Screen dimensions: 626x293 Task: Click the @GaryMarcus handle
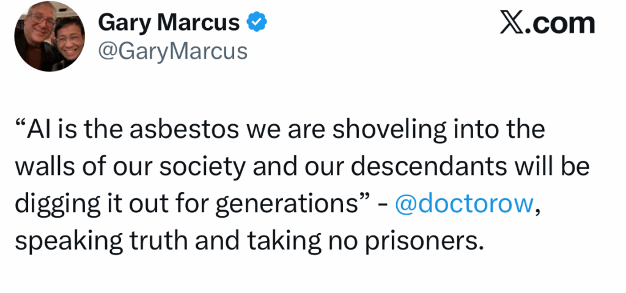point(172,51)
